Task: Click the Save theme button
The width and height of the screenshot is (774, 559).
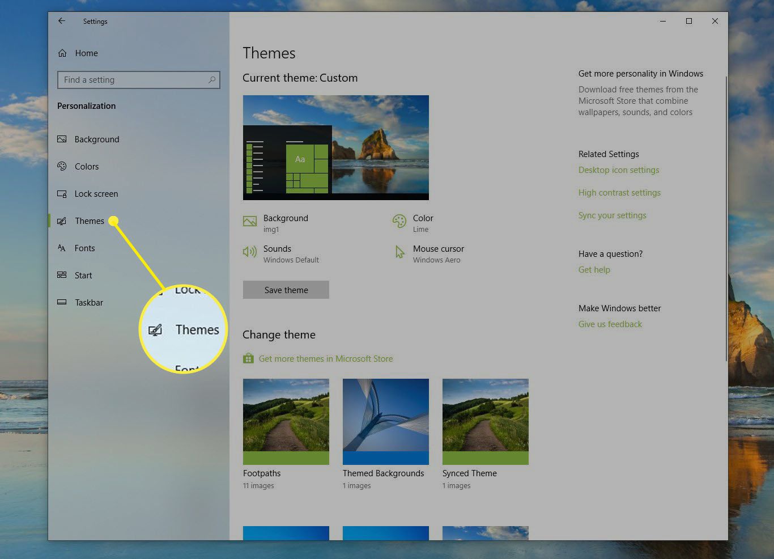Action: pos(286,290)
